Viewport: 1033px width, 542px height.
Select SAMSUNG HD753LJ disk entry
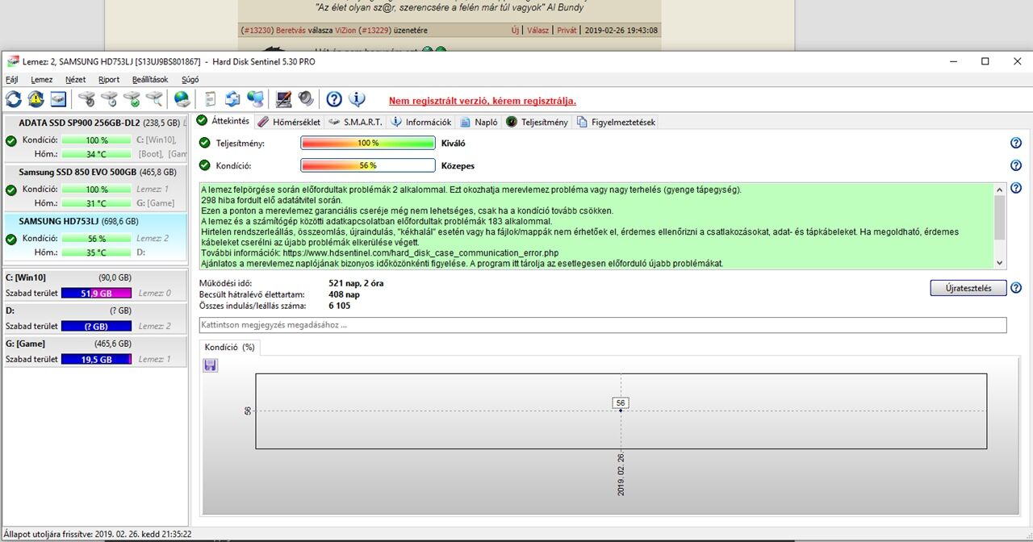95,236
